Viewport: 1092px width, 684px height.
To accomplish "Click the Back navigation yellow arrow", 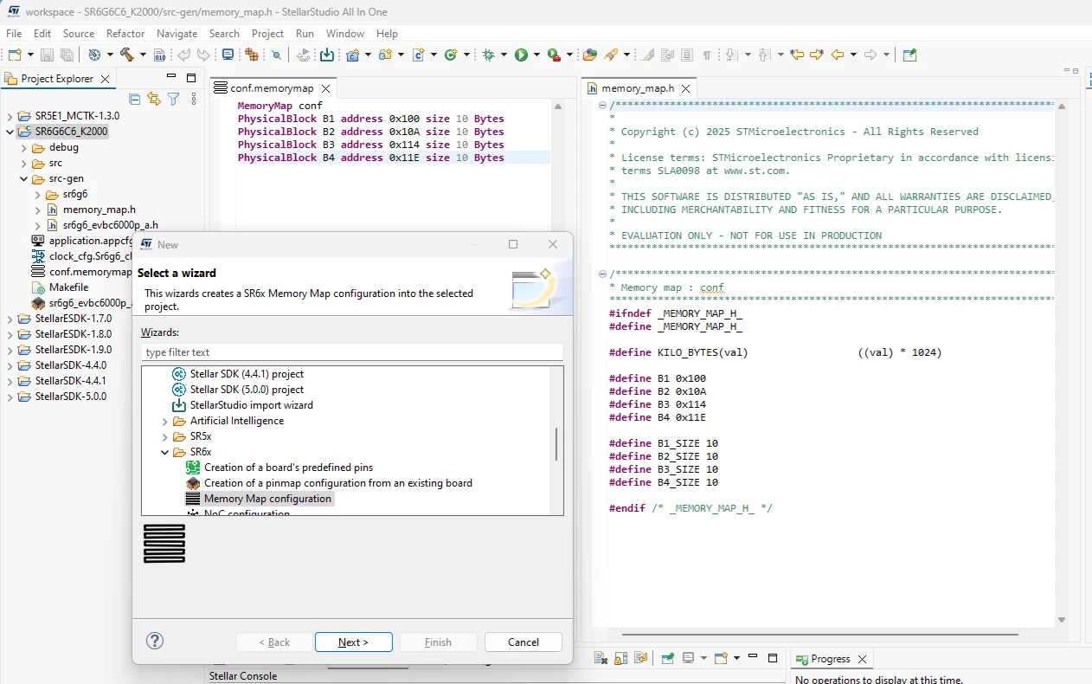I will tap(837, 55).
